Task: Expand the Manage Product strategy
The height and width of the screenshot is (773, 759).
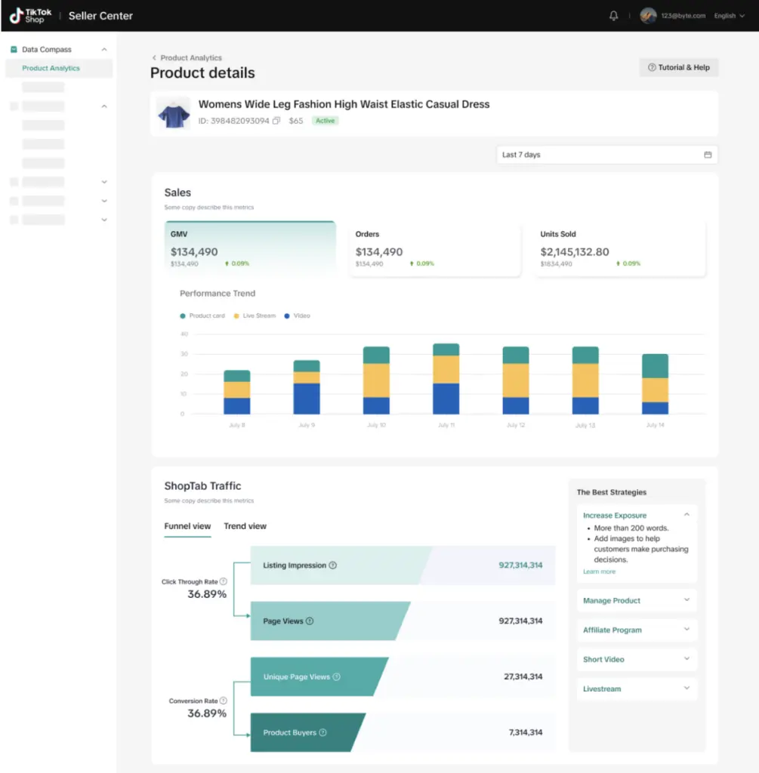Action: [x=637, y=601]
